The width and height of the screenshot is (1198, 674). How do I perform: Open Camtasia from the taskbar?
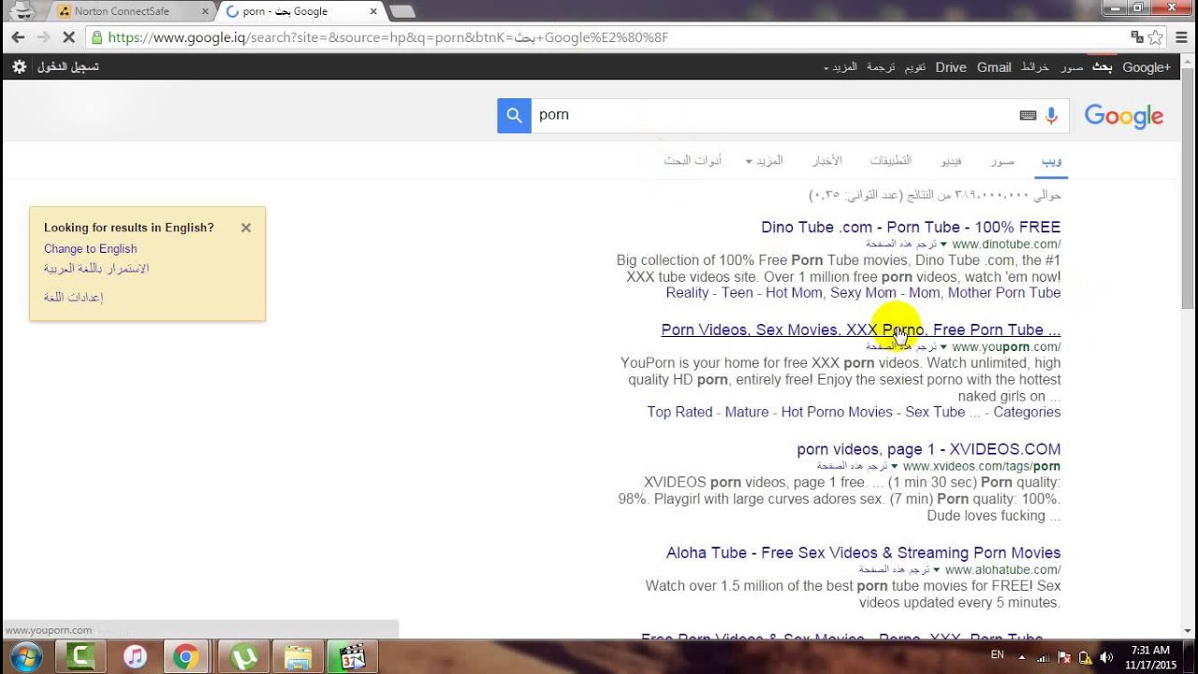click(80, 656)
